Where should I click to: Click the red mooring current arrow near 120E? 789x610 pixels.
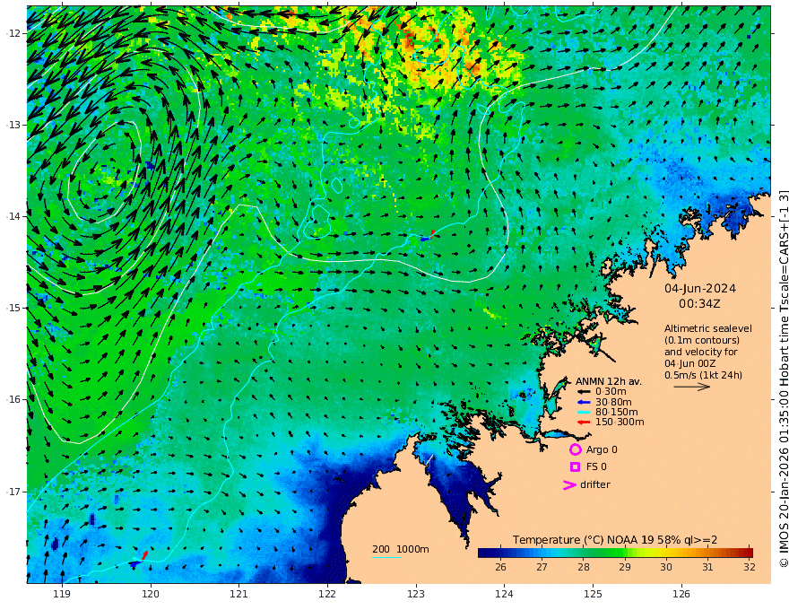[x=144, y=555]
